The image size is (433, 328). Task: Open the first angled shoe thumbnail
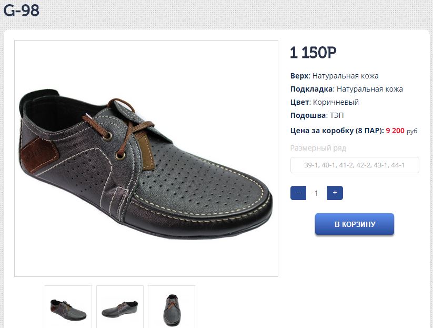coord(68,308)
